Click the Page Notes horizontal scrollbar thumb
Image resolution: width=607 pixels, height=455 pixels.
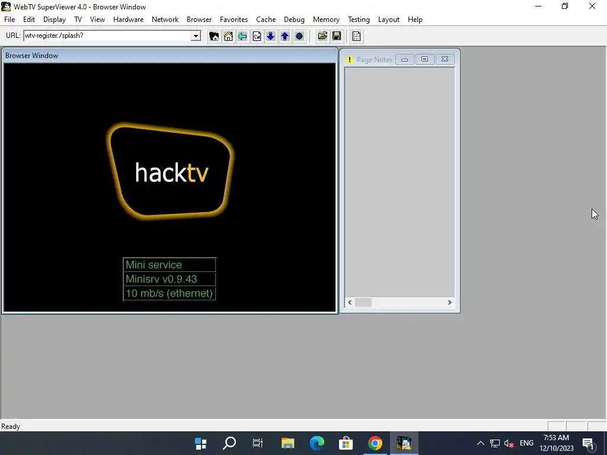click(x=363, y=303)
